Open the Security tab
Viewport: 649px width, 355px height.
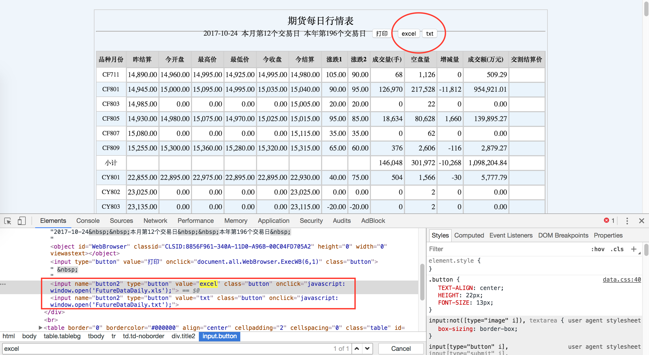pyautogui.click(x=311, y=221)
